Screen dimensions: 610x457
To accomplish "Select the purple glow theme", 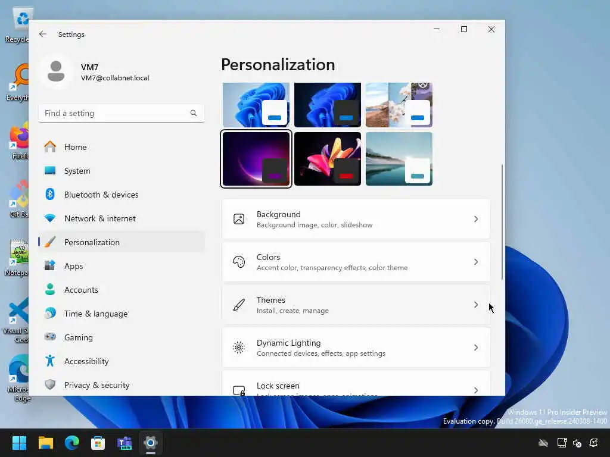I will coord(256,159).
